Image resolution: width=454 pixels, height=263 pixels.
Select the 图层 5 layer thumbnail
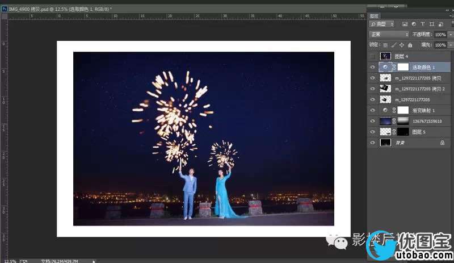[385, 132]
